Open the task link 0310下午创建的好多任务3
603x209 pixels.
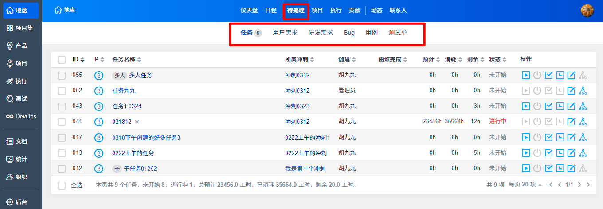[x=146, y=137]
